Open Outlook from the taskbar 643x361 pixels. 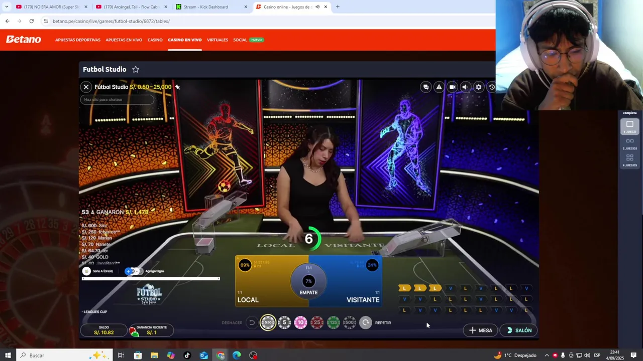tap(203, 355)
